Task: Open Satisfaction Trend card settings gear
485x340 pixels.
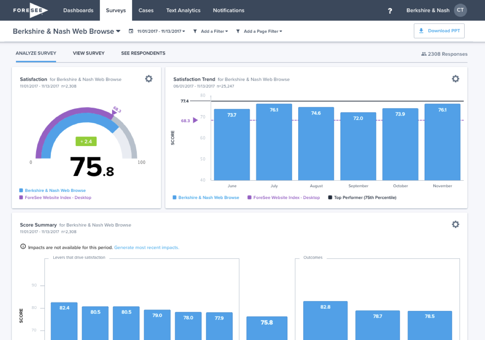Action: point(456,79)
